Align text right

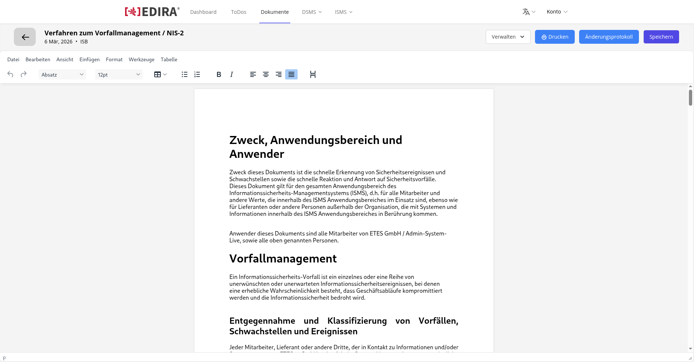pos(279,74)
